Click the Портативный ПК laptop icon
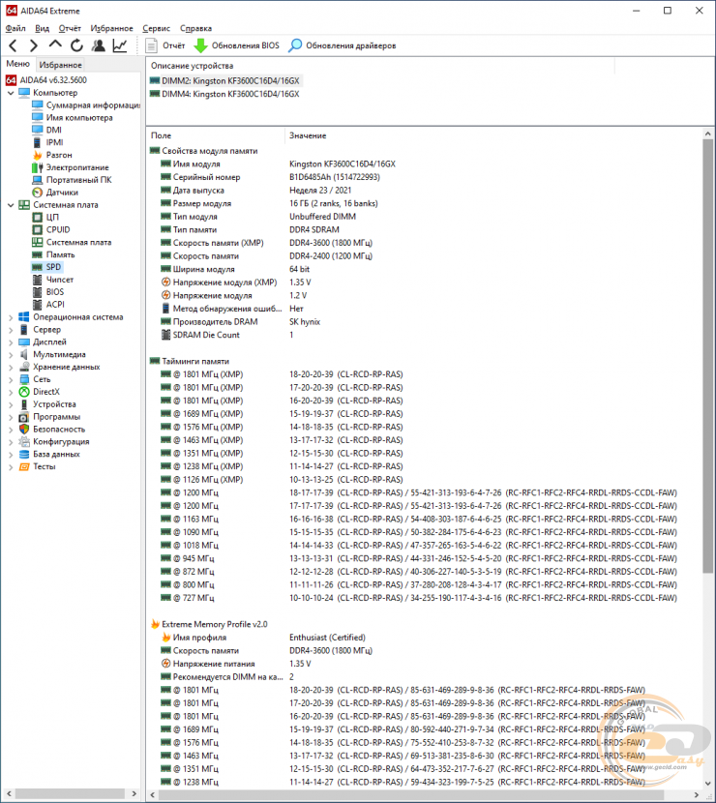Image resolution: width=716 pixels, height=803 pixels. pos(37,180)
